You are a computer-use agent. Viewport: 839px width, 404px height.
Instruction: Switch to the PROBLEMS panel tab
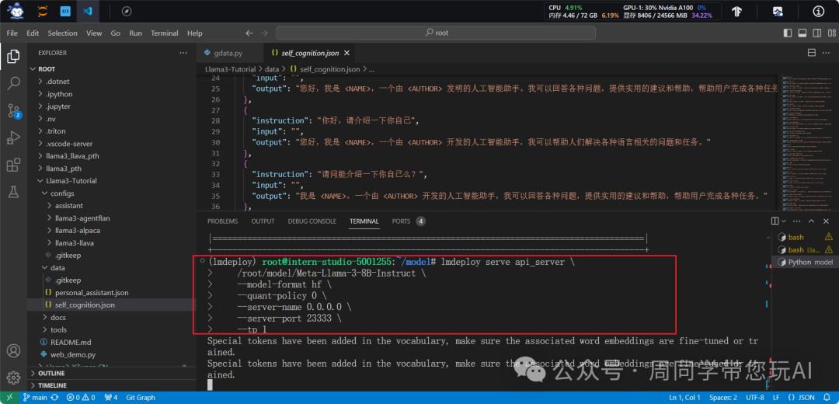(x=223, y=221)
